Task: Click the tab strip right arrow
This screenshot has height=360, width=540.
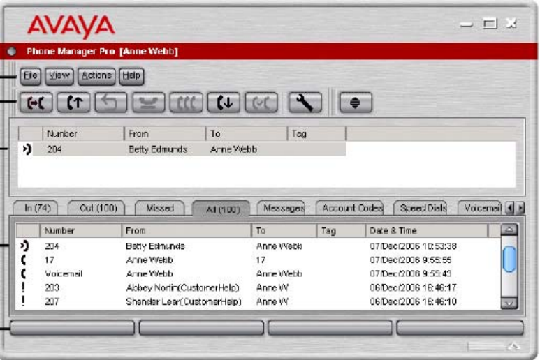Action: click(520, 208)
